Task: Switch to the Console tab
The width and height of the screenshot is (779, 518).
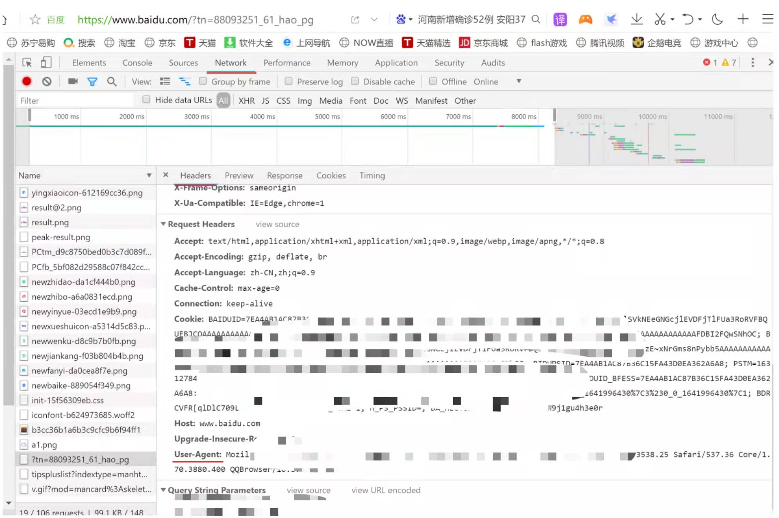Action: [x=137, y=63]
